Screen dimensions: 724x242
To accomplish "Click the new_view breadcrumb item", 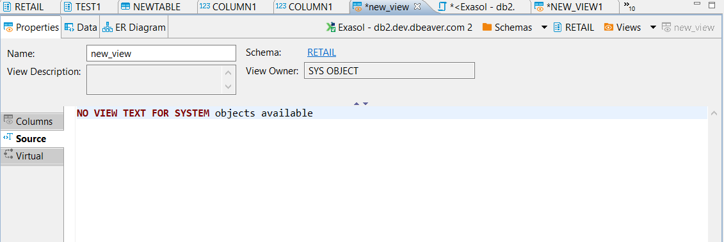I will tap(688, 28).
